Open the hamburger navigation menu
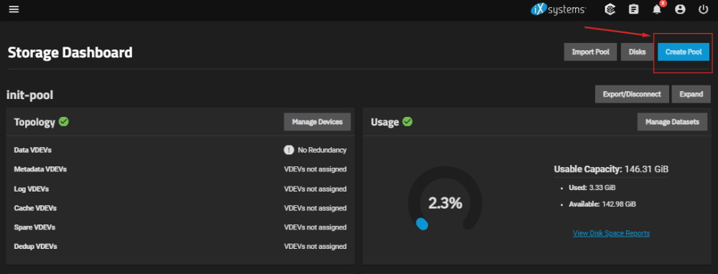 click(x=14, y=9)
